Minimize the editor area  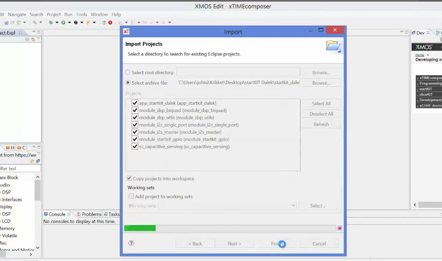402,31
